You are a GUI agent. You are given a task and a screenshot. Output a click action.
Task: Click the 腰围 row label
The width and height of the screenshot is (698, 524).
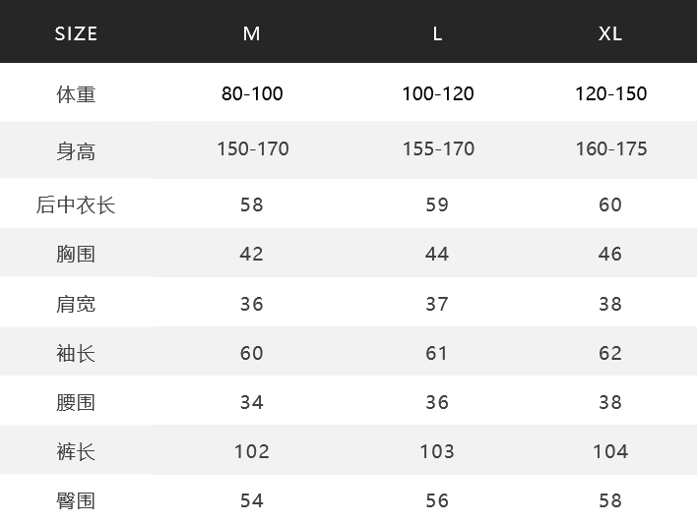tap(76, 403)
